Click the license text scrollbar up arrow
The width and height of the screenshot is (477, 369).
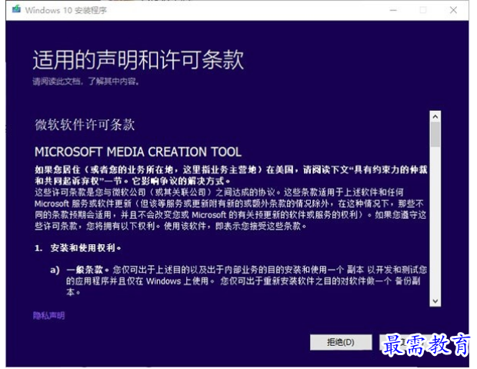pos(435,116)
